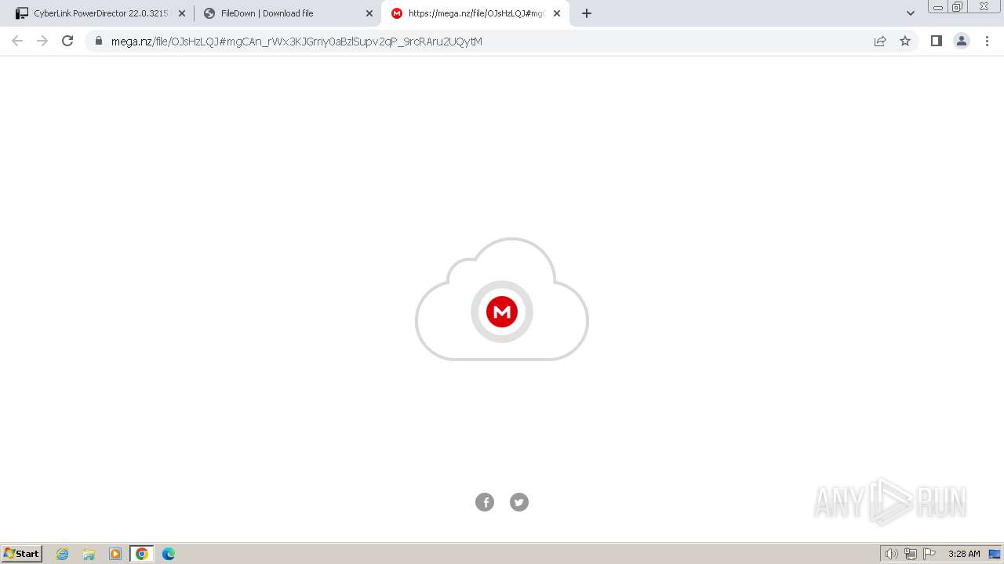Close the FileDown tab
This screenshot has width=1004, height=564.
click(x=369, y=13)
